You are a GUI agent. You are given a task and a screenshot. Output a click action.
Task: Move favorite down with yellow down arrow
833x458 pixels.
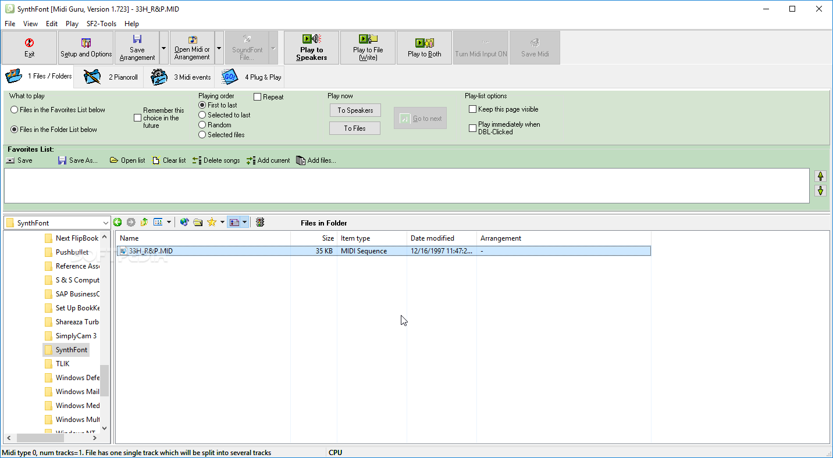[x=820, y=191]
